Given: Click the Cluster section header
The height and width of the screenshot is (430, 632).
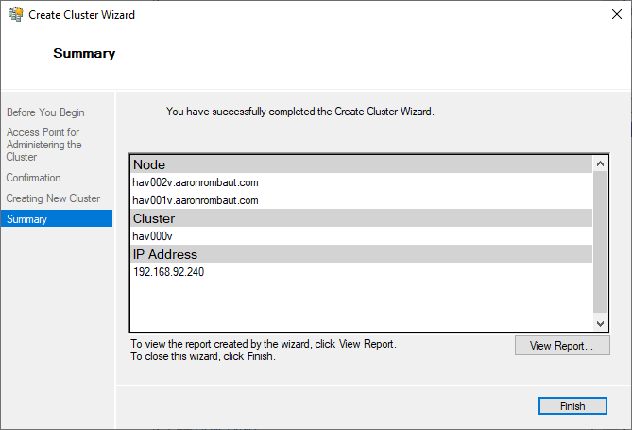Looking at the screenshot, I should pyautogui.click(x=154, y=218).
